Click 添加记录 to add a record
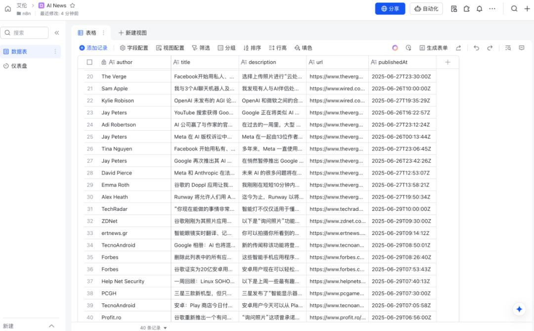 tap(93, 47)
